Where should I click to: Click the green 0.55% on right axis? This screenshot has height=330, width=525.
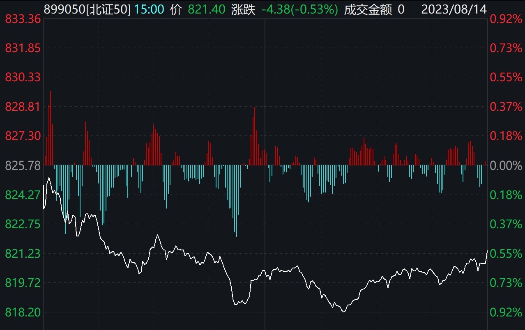[506, 254]
